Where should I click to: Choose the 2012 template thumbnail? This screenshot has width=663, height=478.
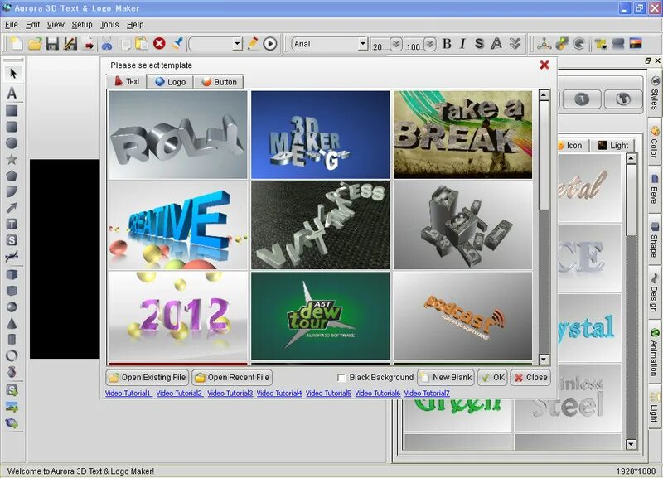point(178,316)
